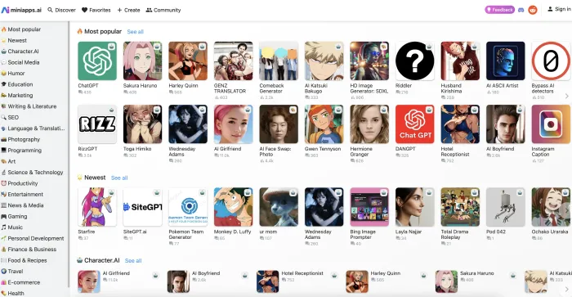Click the sidebar vertical scrollbar
This screenshot has height=297, width=572.
point(69,154)
